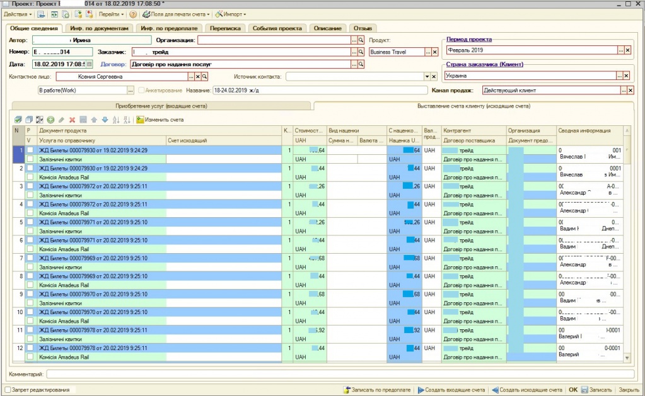Search Организация with the magnifier icon
Image resolution: width=645 pixels, height=396 pixels.
tap(361, 40)
